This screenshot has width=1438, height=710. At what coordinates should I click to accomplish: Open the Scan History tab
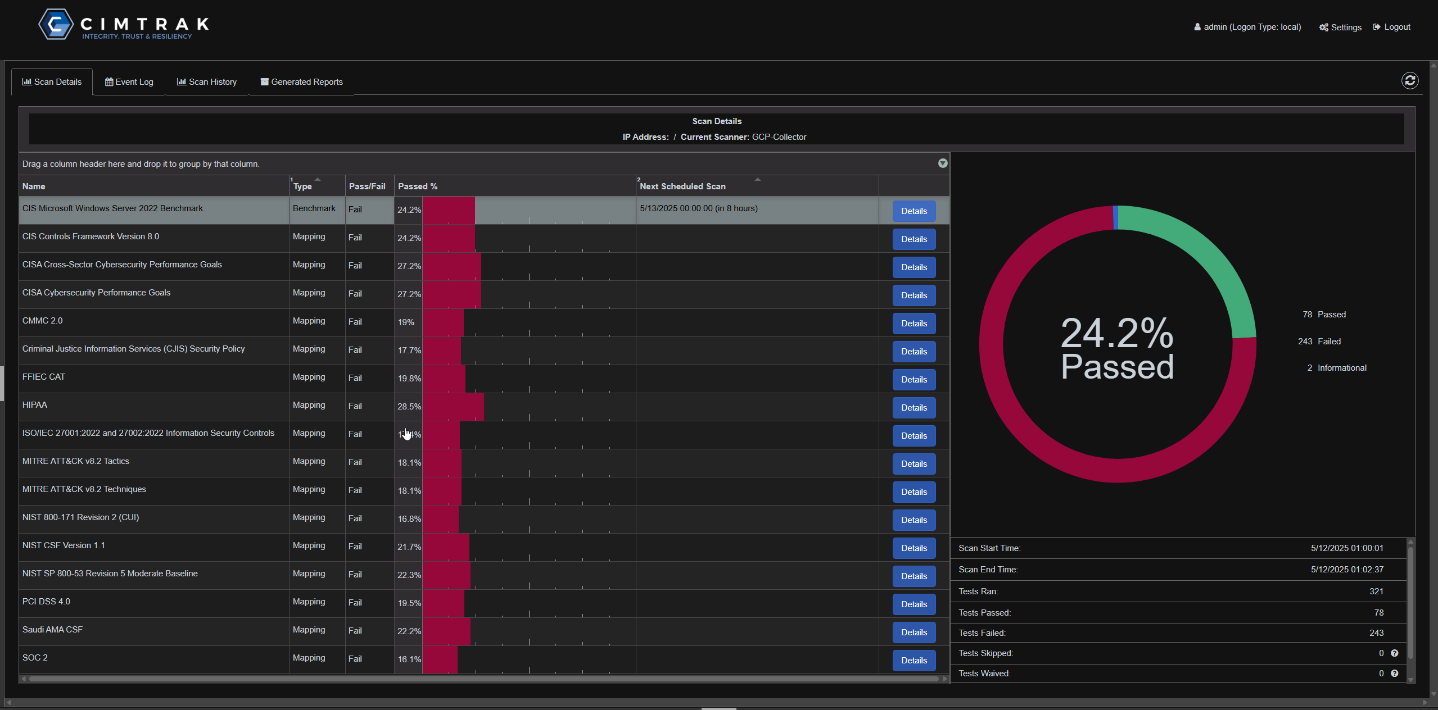[x=206, y=82]
